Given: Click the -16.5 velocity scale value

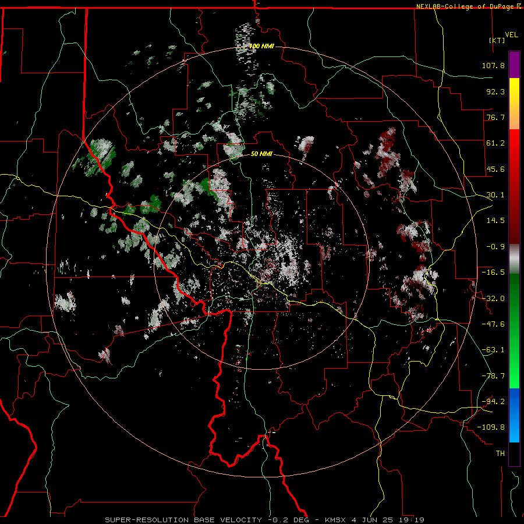Looking at the screenshot, I should click(493, 272).
